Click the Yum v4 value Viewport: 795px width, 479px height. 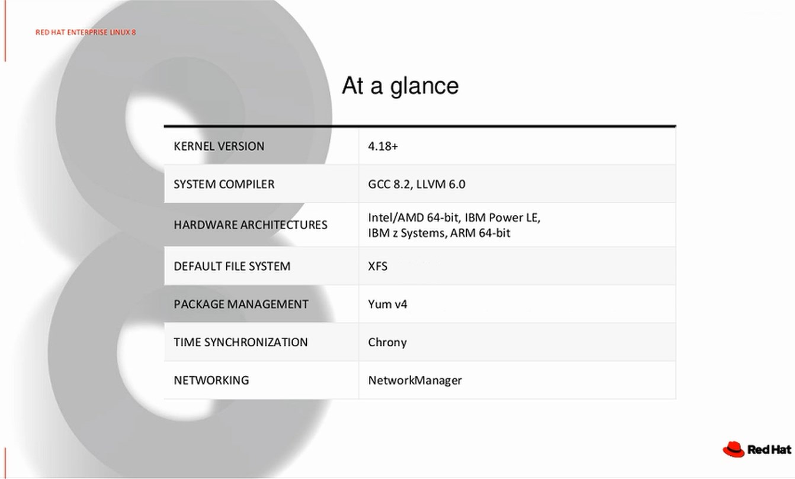click(387, 304)
